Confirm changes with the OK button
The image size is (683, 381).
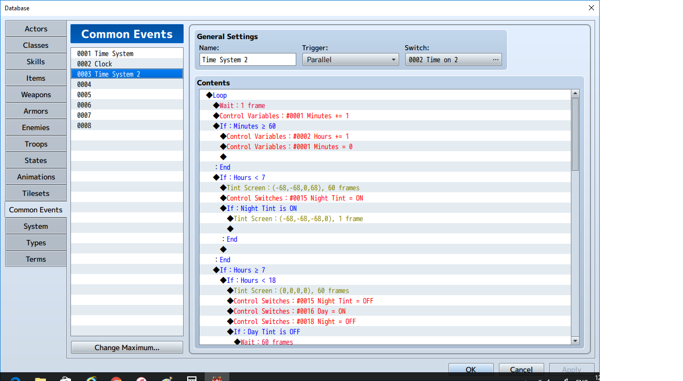(x=471, y=370)
